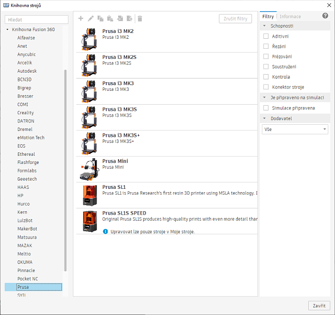Collapse the Schopnosti filter section
This screenshot has width=335, height=315.
point(265,26)
